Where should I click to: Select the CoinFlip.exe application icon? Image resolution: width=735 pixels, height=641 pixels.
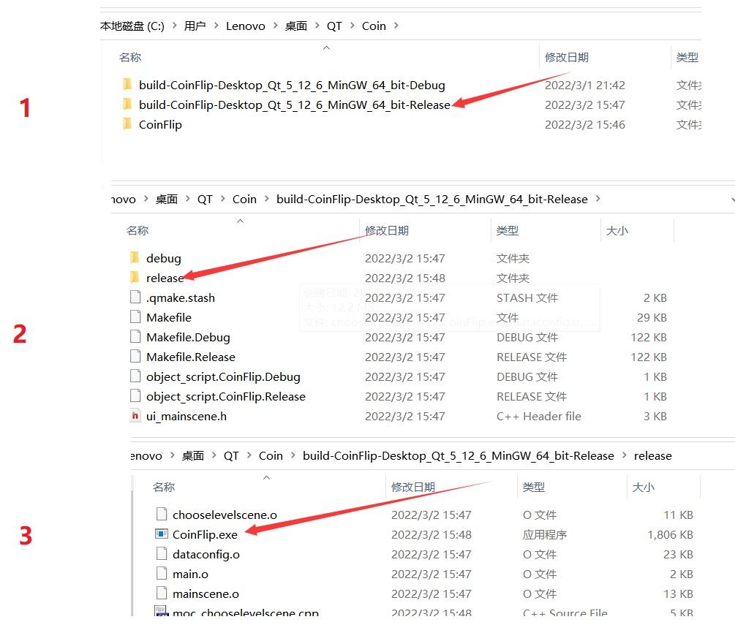161,534
